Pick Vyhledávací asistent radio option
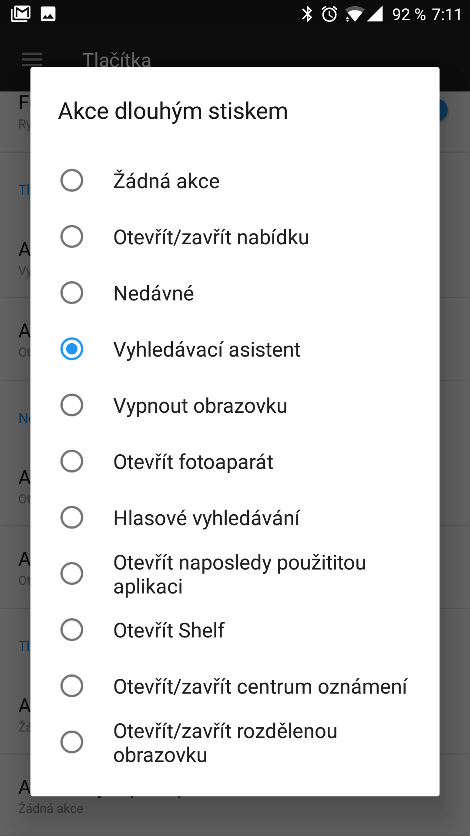The height and width of the screenshot is (836, 470). coord(72,349)
